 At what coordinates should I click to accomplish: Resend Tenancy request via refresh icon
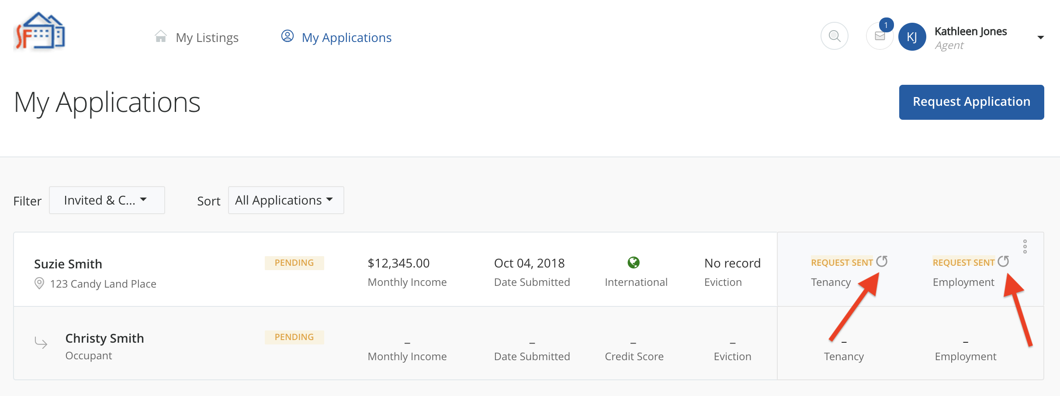point(882,261)
